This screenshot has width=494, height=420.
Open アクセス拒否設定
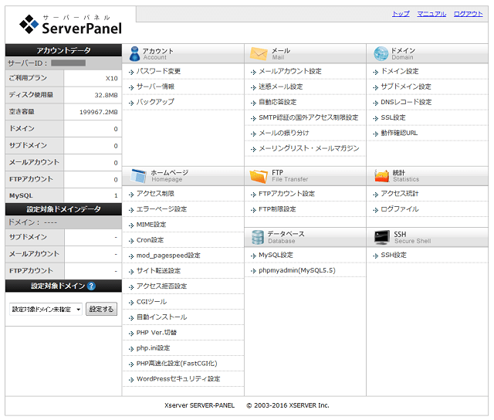[161, 286]
